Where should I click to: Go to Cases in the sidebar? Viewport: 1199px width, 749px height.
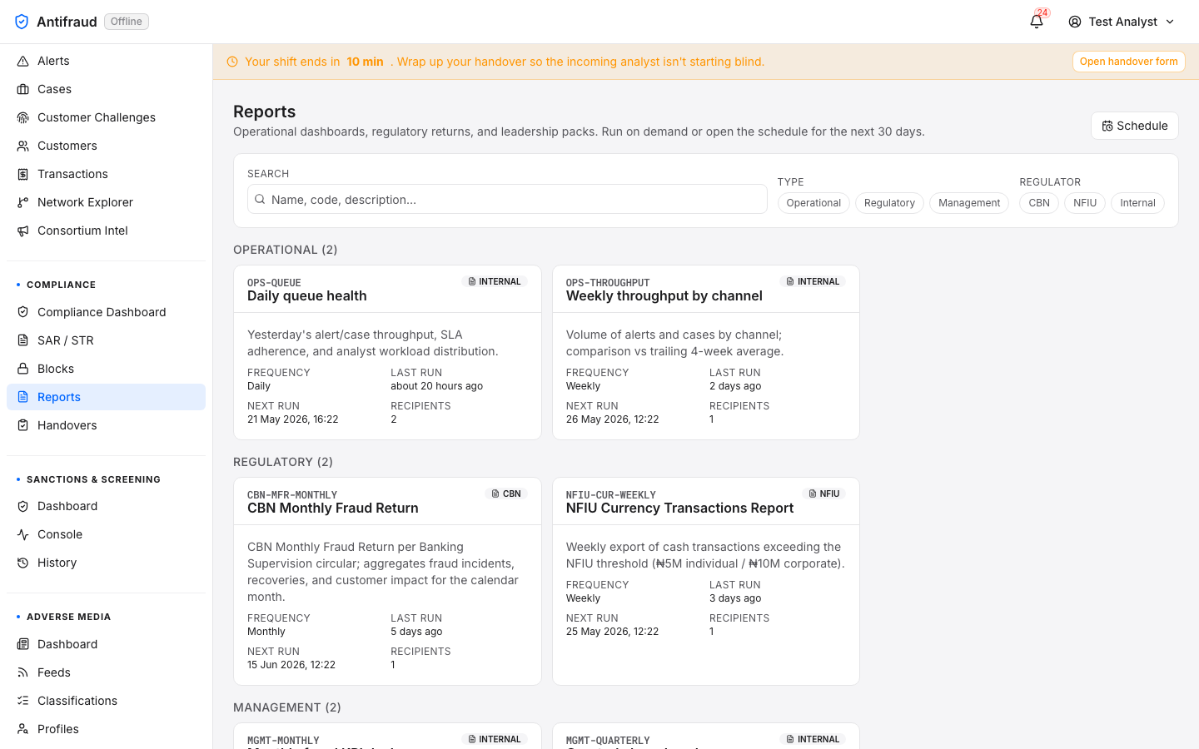[106, 89]
